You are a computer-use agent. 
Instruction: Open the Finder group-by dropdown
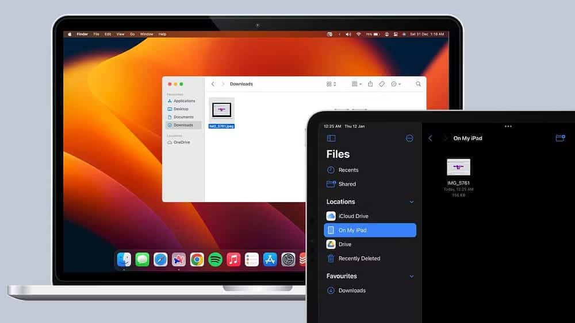356,84
